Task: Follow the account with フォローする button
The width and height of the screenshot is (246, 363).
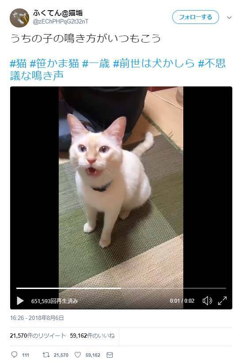Action: pyautogui.click(x=196, y=17)
